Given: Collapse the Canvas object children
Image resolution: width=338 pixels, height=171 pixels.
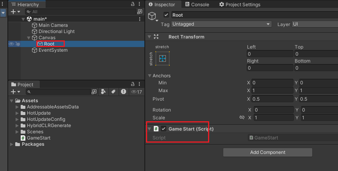Looking at the screenshot, I should 28,38.
